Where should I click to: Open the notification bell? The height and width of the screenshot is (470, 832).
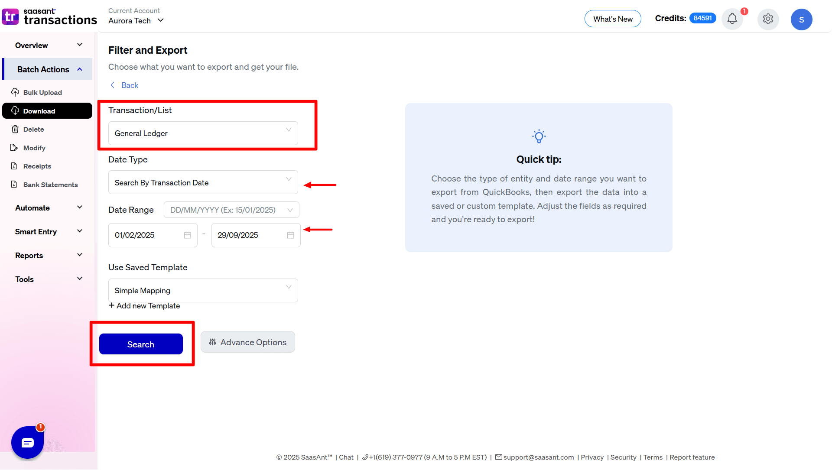[x=732, y=19]
